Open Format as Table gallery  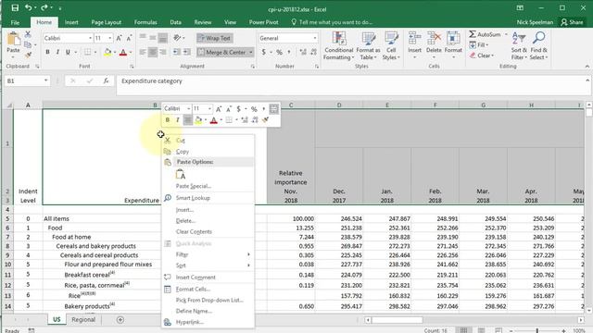click(368, 45)
